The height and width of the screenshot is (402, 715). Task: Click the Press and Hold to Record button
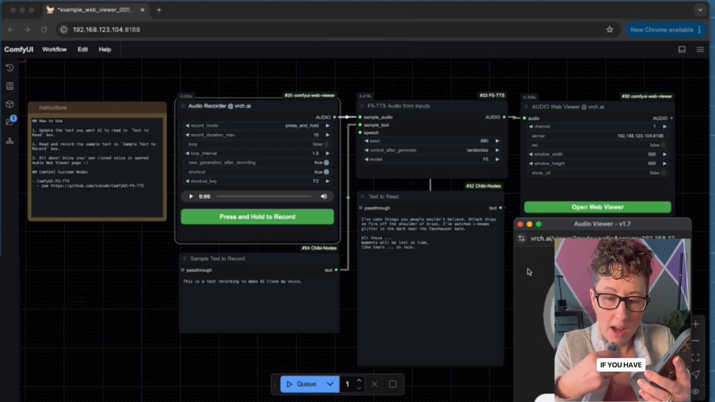click(257, 217)
